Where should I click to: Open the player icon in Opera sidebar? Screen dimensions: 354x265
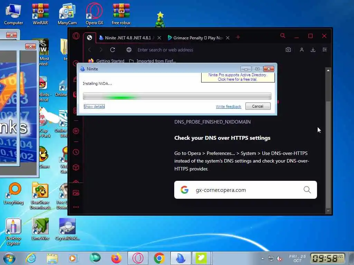76,131
